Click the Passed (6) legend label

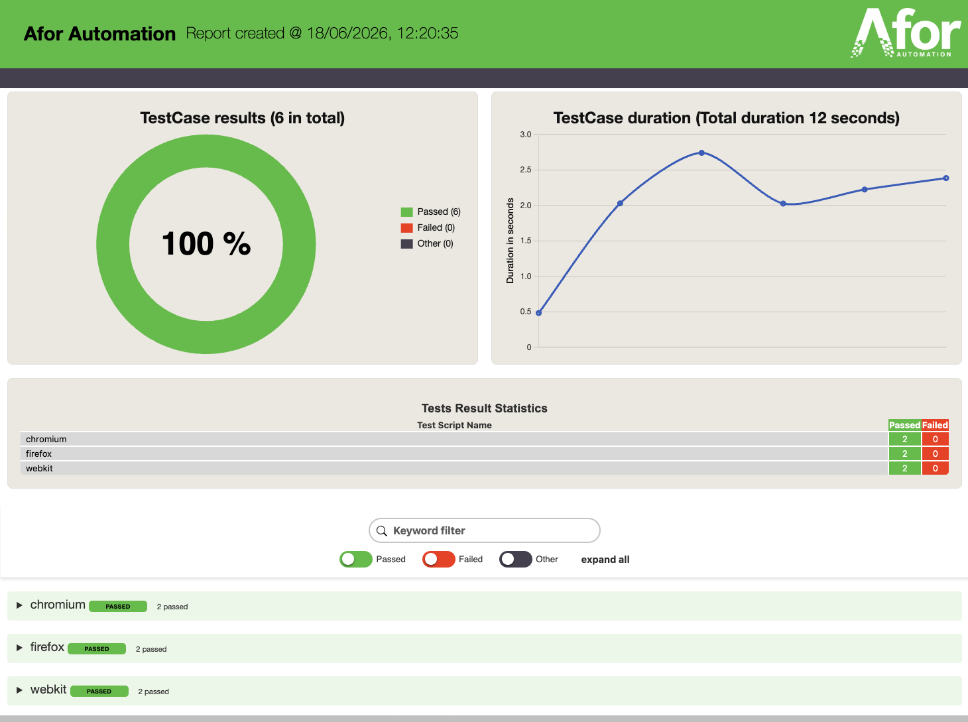pyautogui.click(x=439, y=212)
